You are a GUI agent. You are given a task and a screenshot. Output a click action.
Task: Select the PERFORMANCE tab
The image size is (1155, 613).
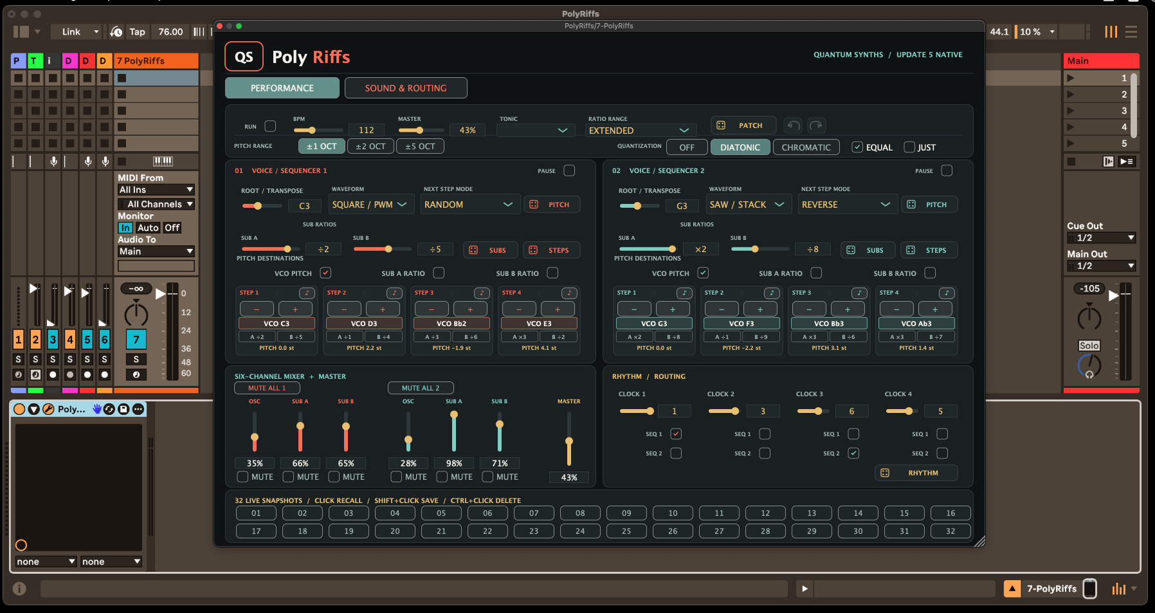[282, 88]
